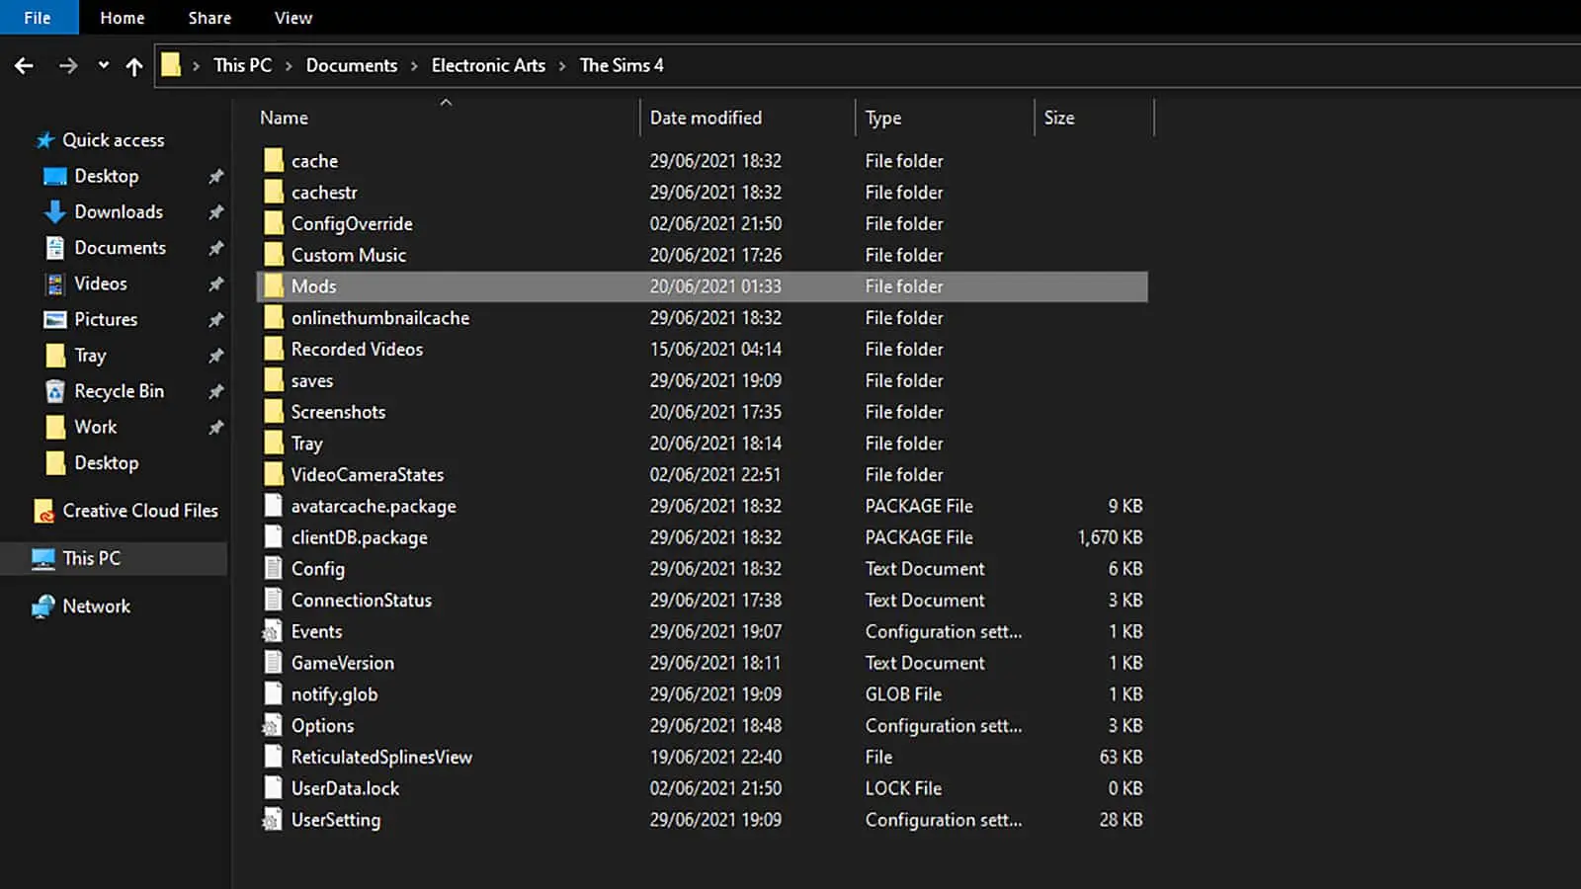Go forward with the right arrow button
Viewport: 1581px width, 889px height.
pyautogui.click(x=68, y=66)
